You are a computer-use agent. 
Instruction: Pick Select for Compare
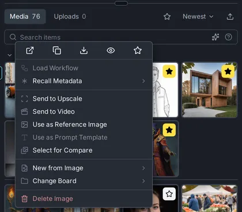[x=84, y=151]
